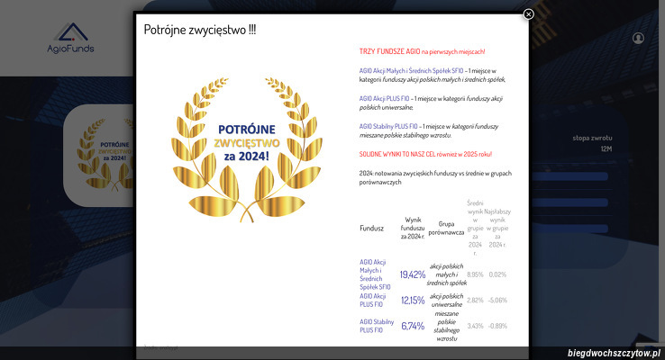Select AGIO Akcji Małych i Średnich table row link
The height and width of the screenshot is (360, 665).
pos(375,274)
